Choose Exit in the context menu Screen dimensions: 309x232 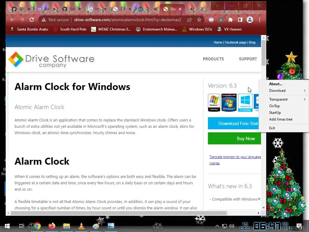point(284,128)
